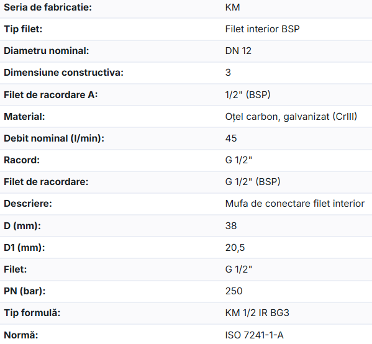Select the 'G 1/2" (BSP)' value
Viewport: 372px width, 344px height.
pyautogui.click(x=253, y=182)
